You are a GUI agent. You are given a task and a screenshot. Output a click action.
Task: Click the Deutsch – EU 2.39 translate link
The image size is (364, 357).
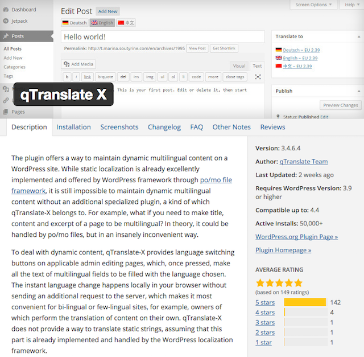click(x=301, y=50)
